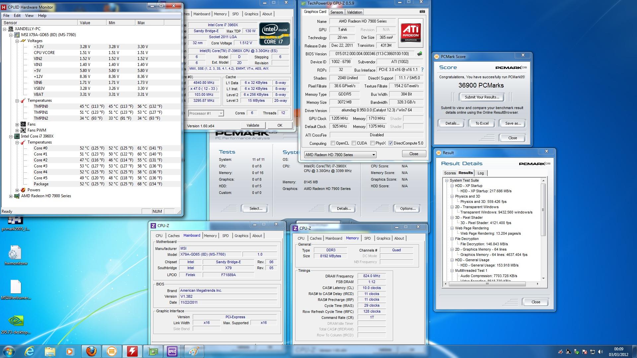The height and width of the screenshot is (358, 637).
Task: Open the hwmonitorw desktop icon
Action: (16, 256)
